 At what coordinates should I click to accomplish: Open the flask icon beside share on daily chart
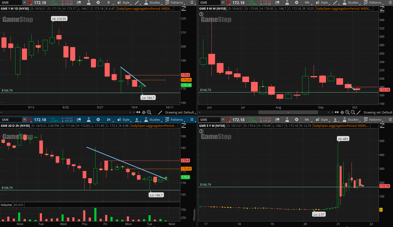(x=88, y=3)
